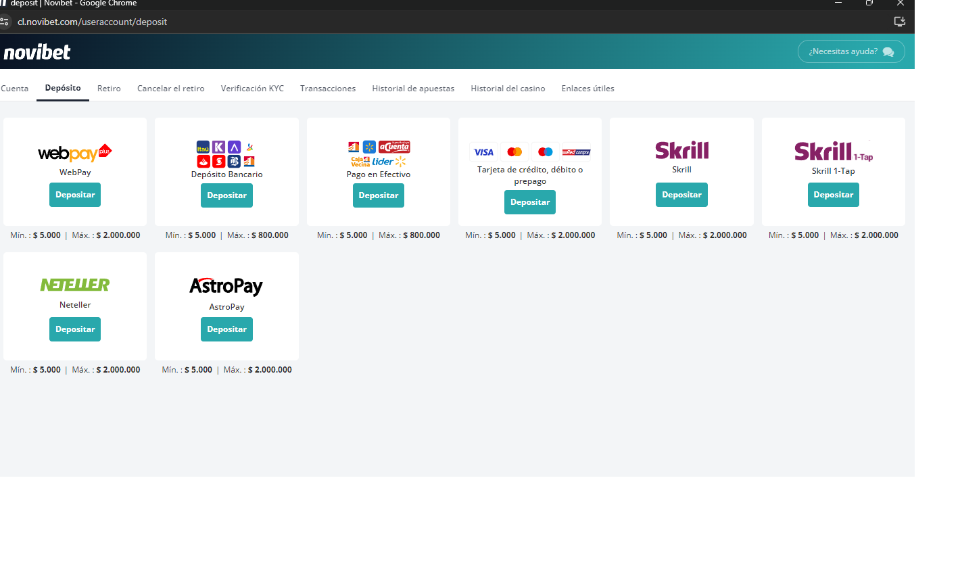Click the browser tab title 'deposit | Novibet'
960x568 pixels.
[x=74, y=3]
